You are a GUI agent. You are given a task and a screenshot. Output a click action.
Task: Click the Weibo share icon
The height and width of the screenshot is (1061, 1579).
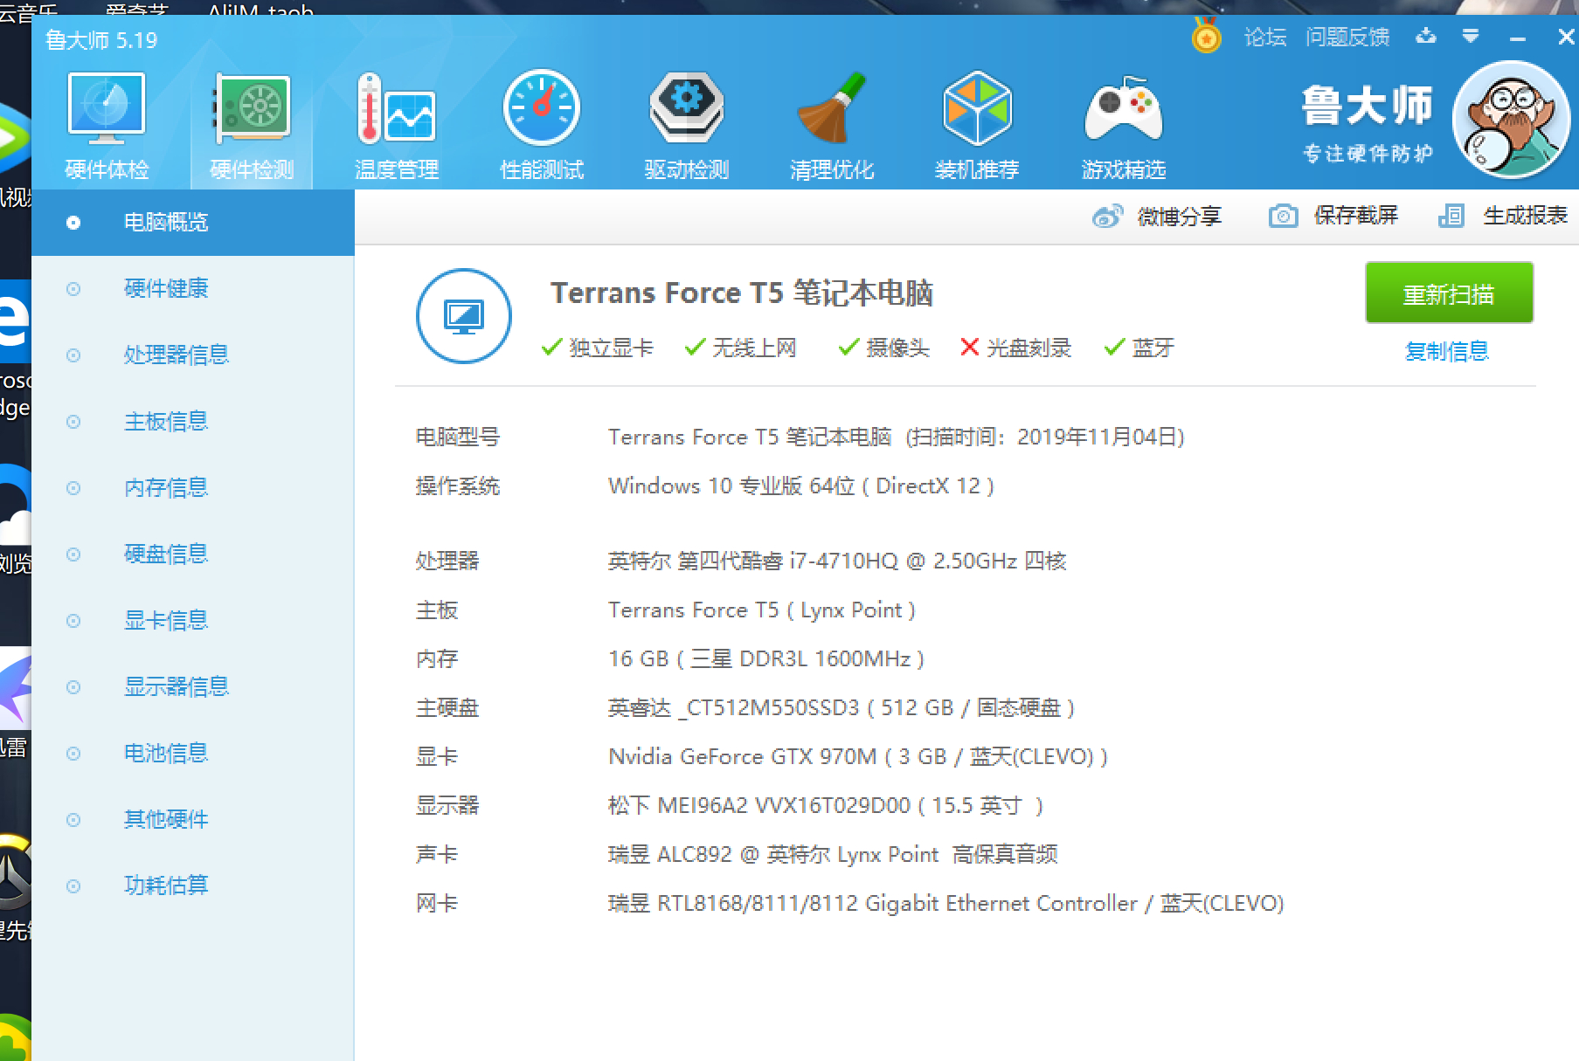pos(1107,216)
